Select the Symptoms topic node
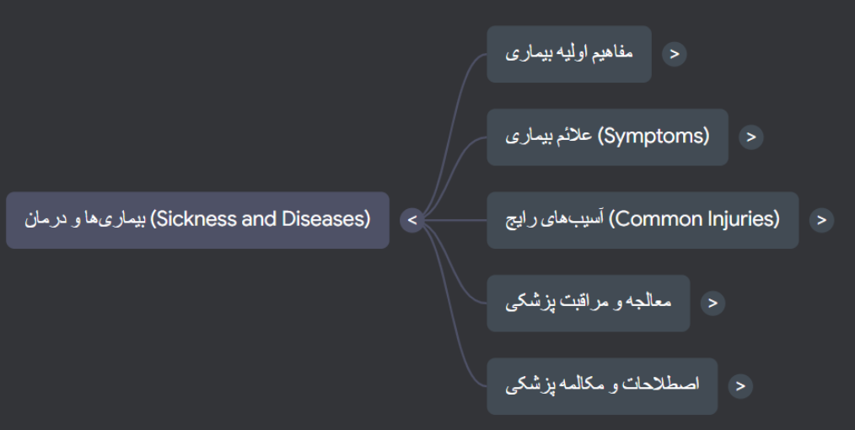The width and height of the screenshot is (855, 430). click(x=607, y=137)
